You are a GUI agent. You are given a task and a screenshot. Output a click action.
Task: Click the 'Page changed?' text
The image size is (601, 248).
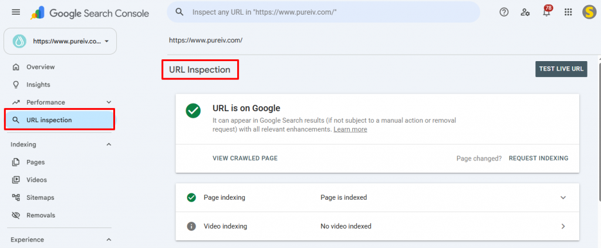pos(479,158)
